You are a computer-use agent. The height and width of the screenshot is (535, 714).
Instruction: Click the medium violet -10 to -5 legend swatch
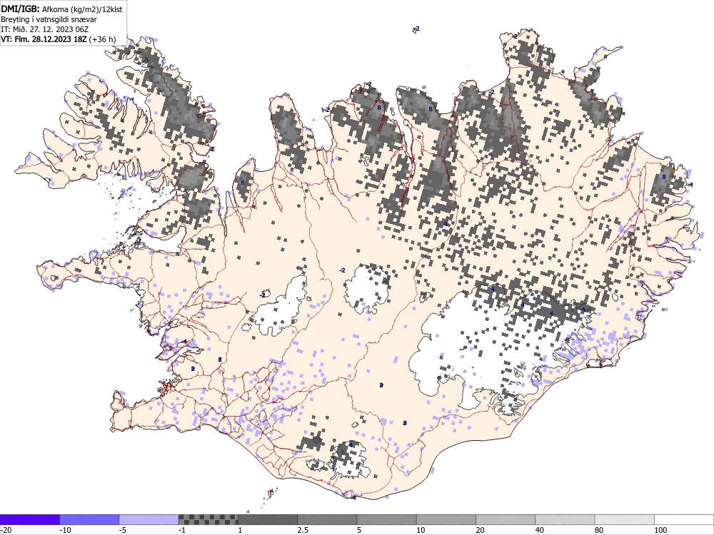point(89,519)
